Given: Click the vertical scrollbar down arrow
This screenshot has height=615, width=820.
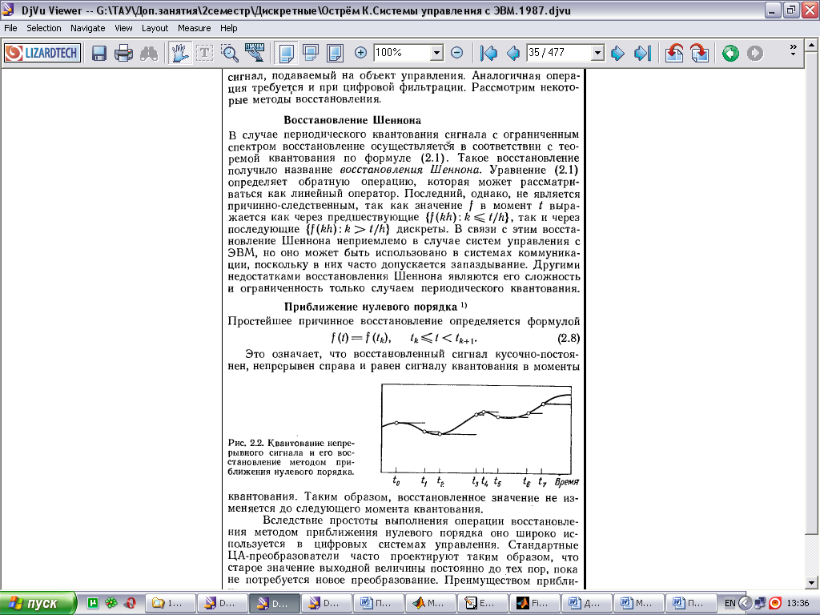Looking at the screenshot, I should coord(811,582).
